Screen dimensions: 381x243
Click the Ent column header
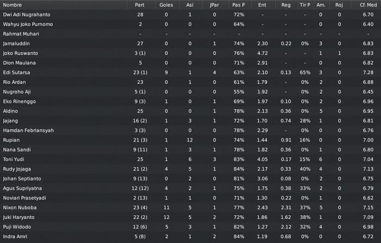[x=262, y=5]
